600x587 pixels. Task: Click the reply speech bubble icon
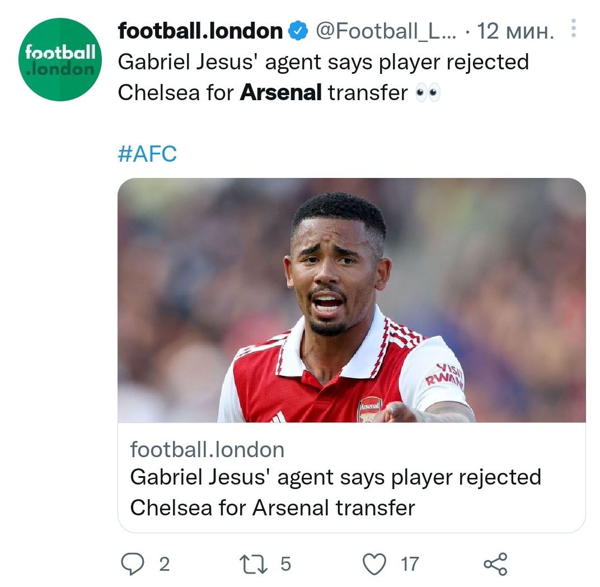(133, 563)
